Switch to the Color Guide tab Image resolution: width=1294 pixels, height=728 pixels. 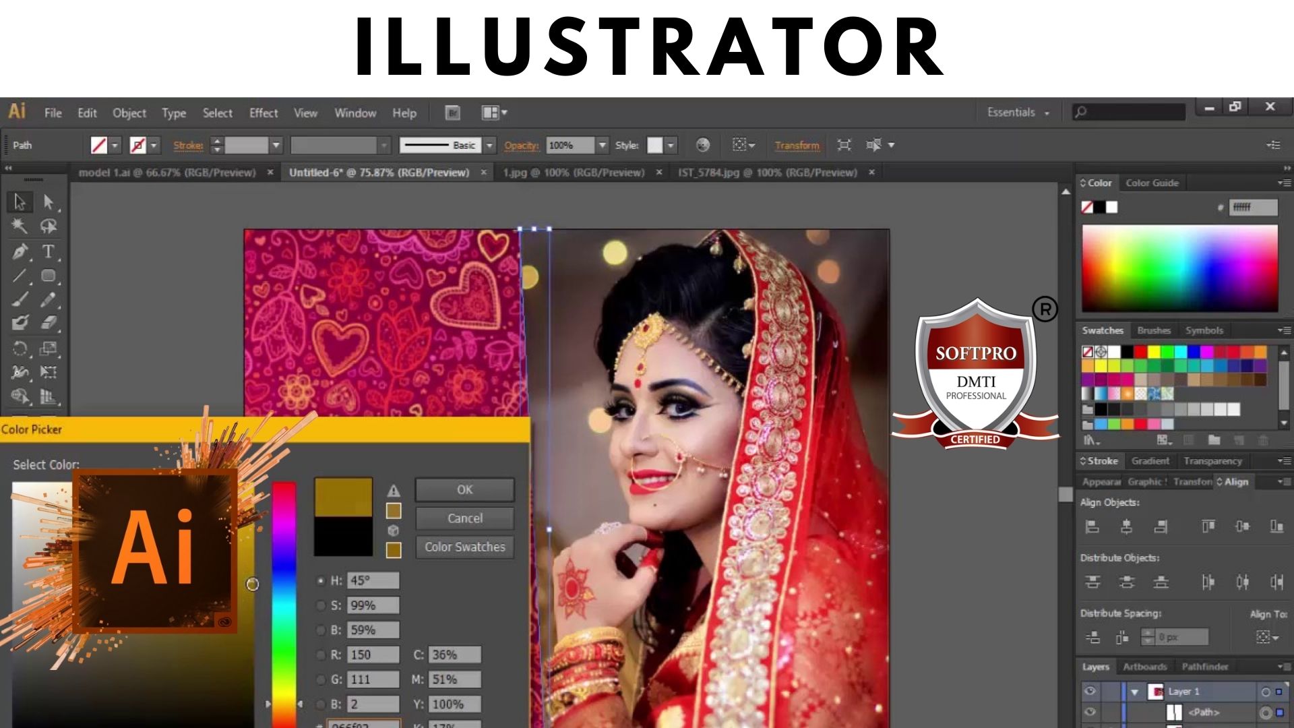click(1152, 183)
